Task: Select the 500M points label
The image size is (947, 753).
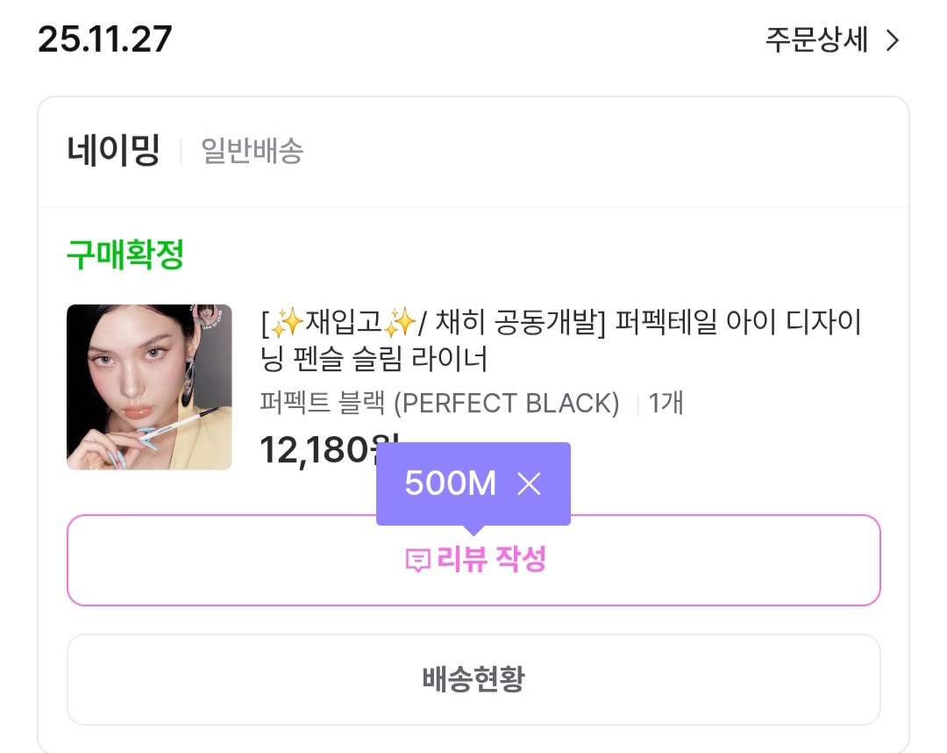Action: click(x=450, y=484)
